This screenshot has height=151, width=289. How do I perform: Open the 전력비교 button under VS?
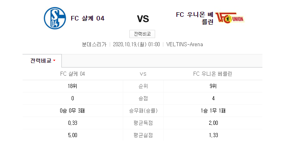point(142,34)
